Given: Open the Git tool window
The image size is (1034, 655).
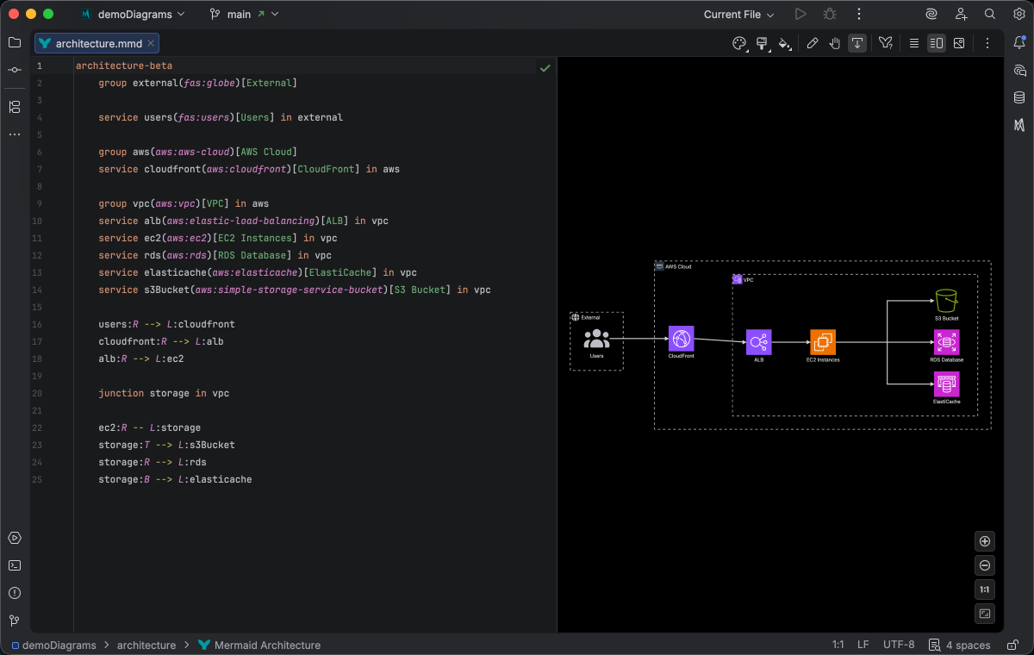Looking at the screenshot, I should [15, 621].
